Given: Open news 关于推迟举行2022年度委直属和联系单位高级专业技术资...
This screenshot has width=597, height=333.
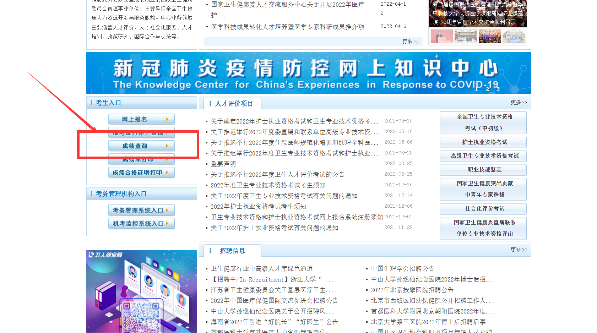Looking at the screenshot, I should click(294, 132).
